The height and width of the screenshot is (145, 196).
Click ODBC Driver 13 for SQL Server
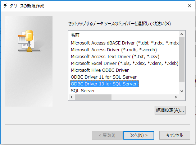click(104, 84)
